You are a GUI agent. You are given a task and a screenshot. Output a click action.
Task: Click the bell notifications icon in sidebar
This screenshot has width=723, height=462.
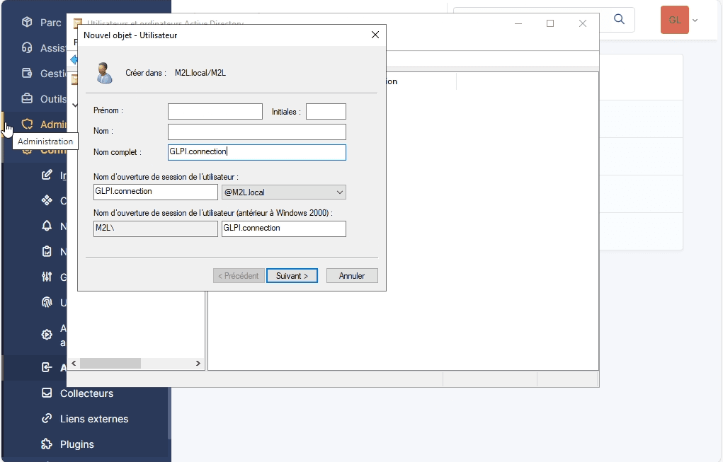(x=47, y=226)
